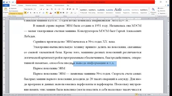Screen dimensions: 172x96
Task: Increase font size with grow font icon
Action: pyautogui.click(x=41, y=9)
